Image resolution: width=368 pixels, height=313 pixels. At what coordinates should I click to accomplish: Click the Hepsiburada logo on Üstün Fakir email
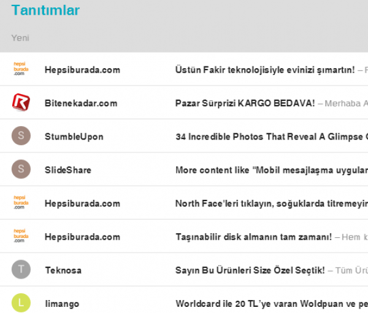pos(21,69)
